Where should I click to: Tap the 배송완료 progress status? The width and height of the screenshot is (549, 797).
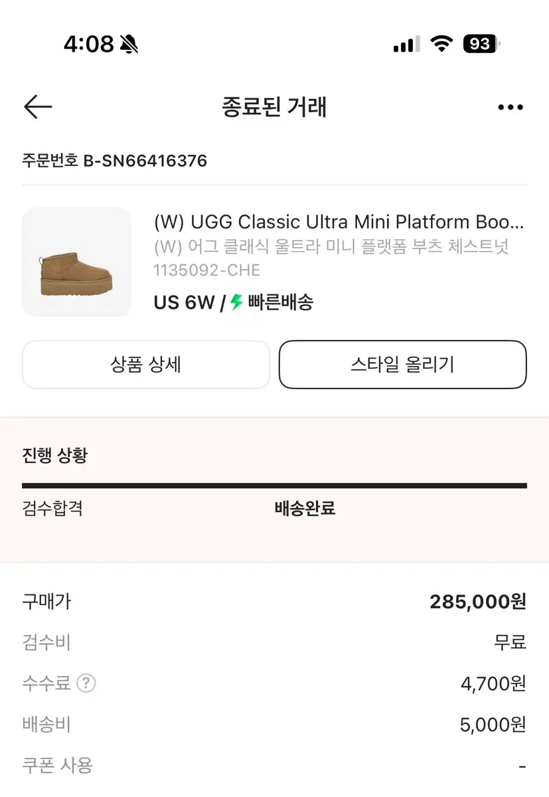coord(305,509)
